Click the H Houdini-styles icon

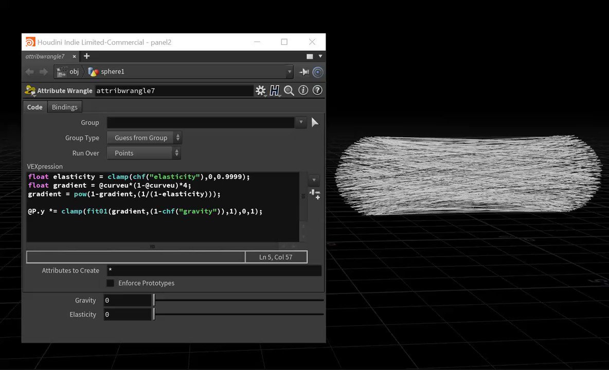tap(275, 91)
